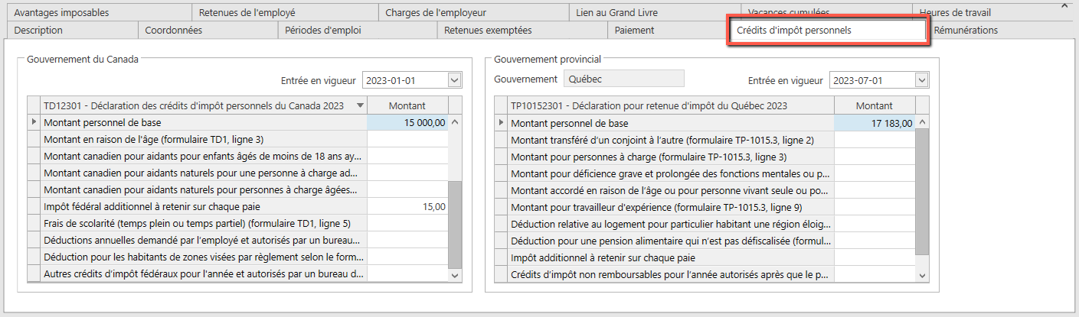
Task: Select row aidants pour enfants âgés de moins de 18 ans
Action: [x=204, y=156]
